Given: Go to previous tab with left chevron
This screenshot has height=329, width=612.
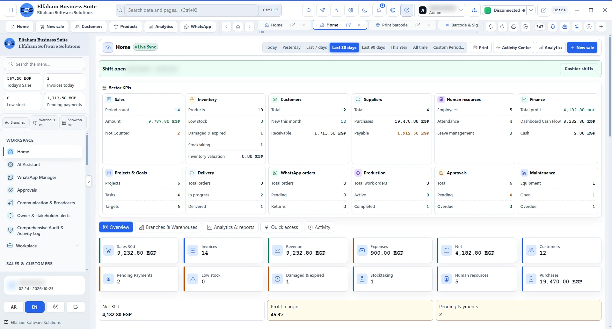Looking at the screenshot, I should point(226,27).
